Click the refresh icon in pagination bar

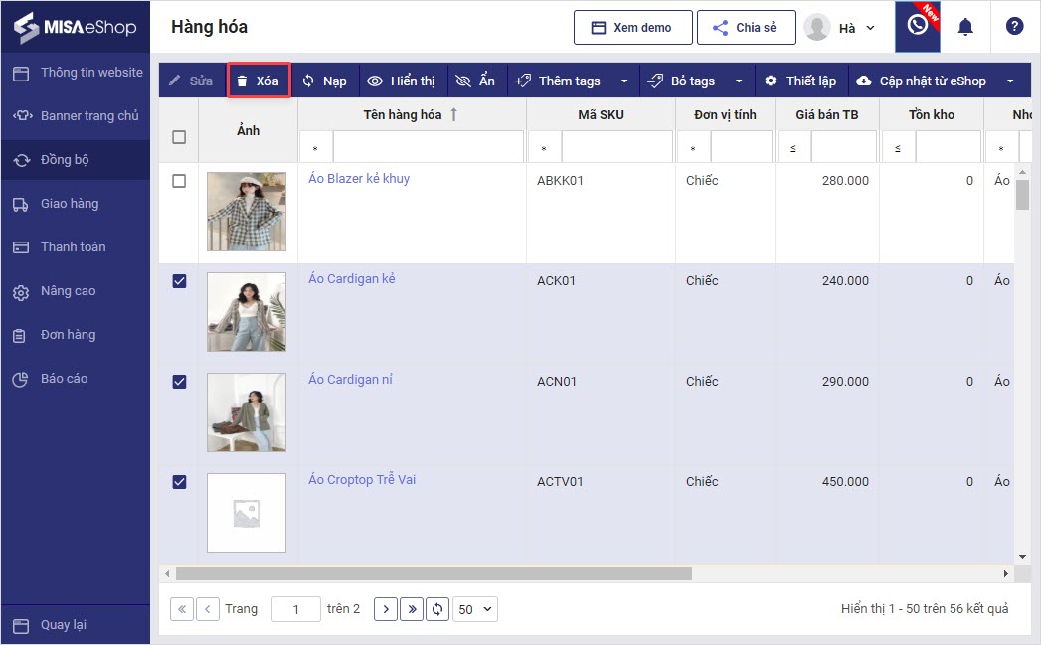(437, 609)
